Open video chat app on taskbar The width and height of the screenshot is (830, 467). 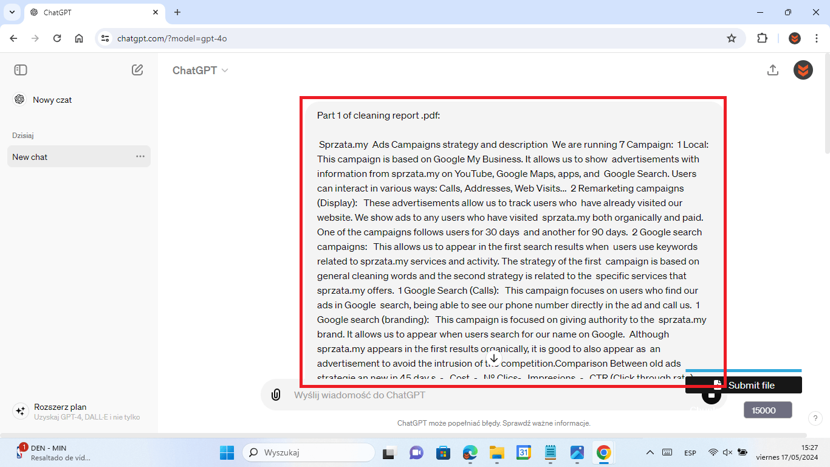coord(416,452)
